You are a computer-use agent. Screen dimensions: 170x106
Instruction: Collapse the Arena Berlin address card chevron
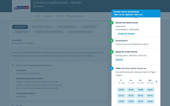tap(104, 40)
